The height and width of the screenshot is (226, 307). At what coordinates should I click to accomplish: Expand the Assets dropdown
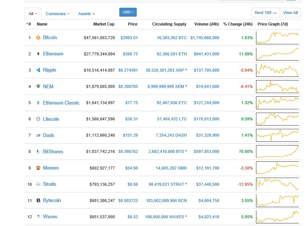(x=86, y=14)
